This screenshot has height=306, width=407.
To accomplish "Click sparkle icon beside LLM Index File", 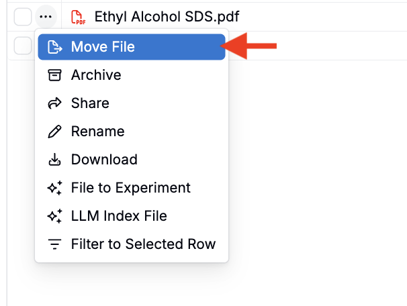I will 55,216.
